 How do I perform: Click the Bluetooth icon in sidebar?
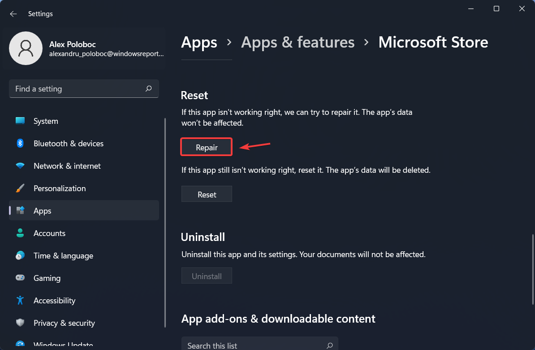click(20, 143)
